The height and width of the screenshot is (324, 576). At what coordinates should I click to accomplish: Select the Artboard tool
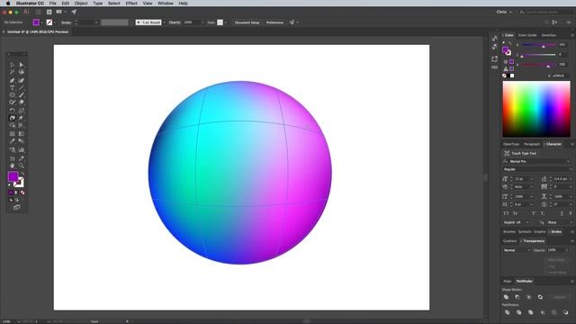tap(12, 158)
